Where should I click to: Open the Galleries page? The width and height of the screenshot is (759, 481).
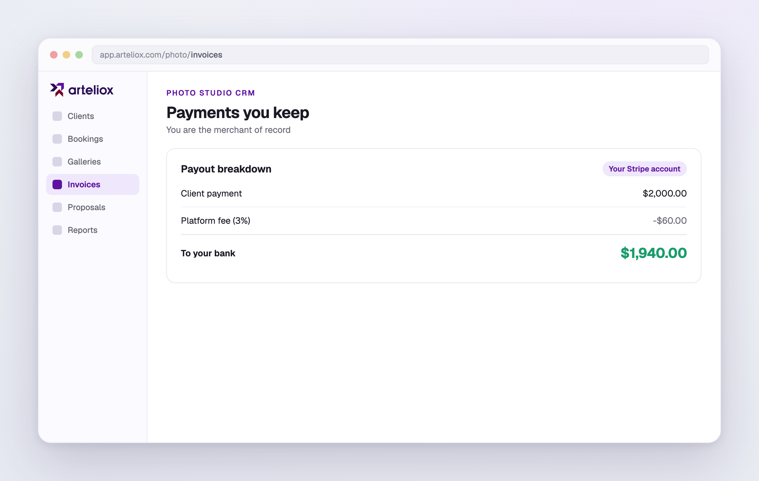click(93, 162)
